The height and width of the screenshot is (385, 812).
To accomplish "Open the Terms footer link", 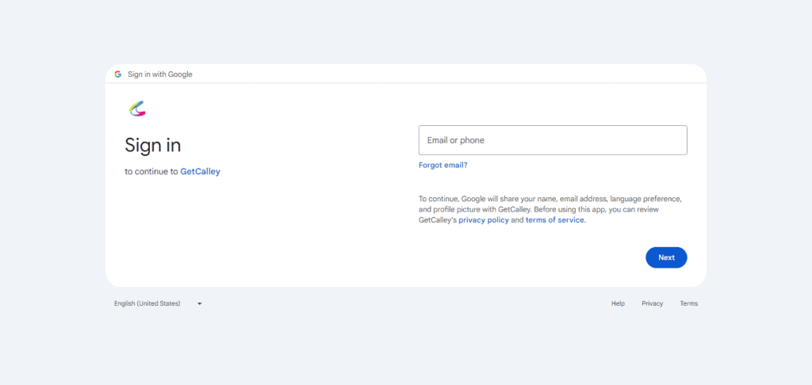I will click(x=689, y=303).
